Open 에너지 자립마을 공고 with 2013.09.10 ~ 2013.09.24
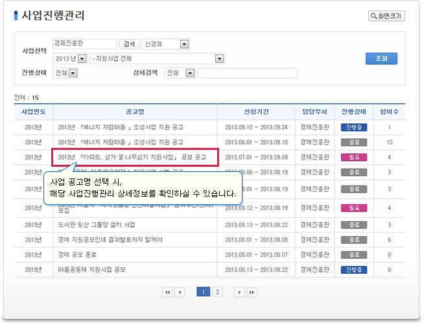This screenshot has height=325, width=424. click(121, 127)
